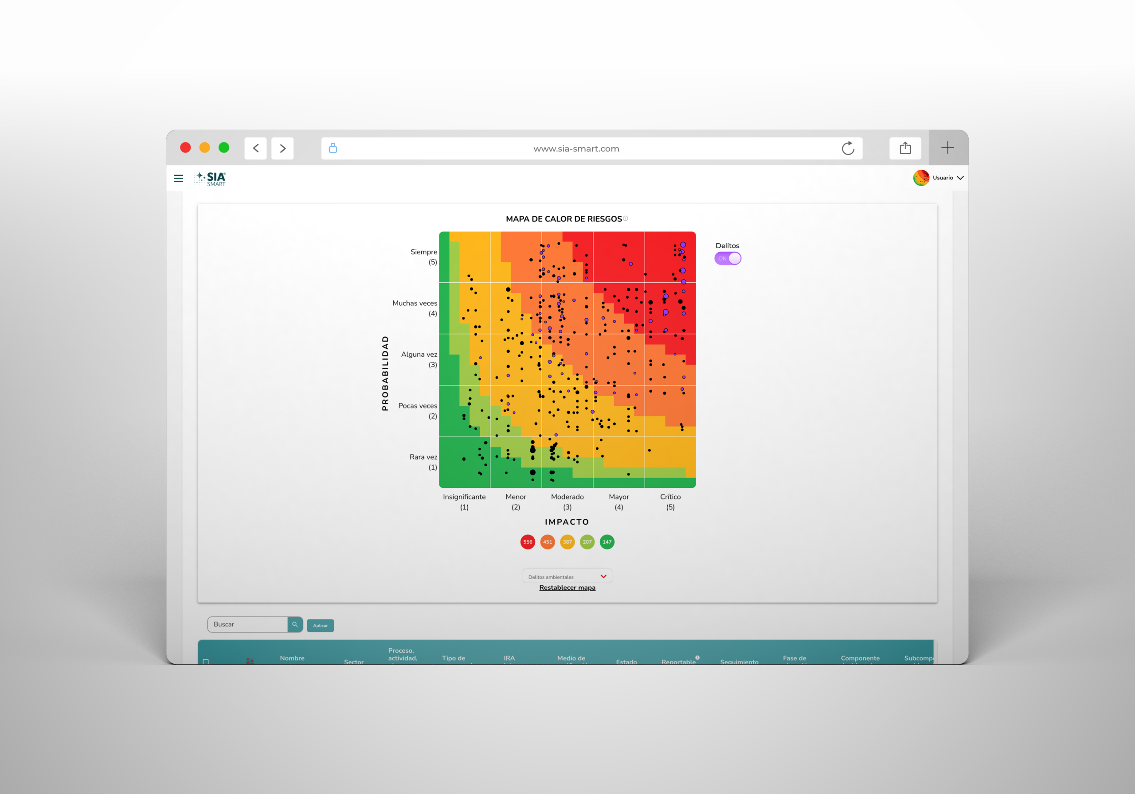The height and width of the screenshot is (794, 1135).
Task: Select the red 556 risk count circle
Action: coord(528,542)
